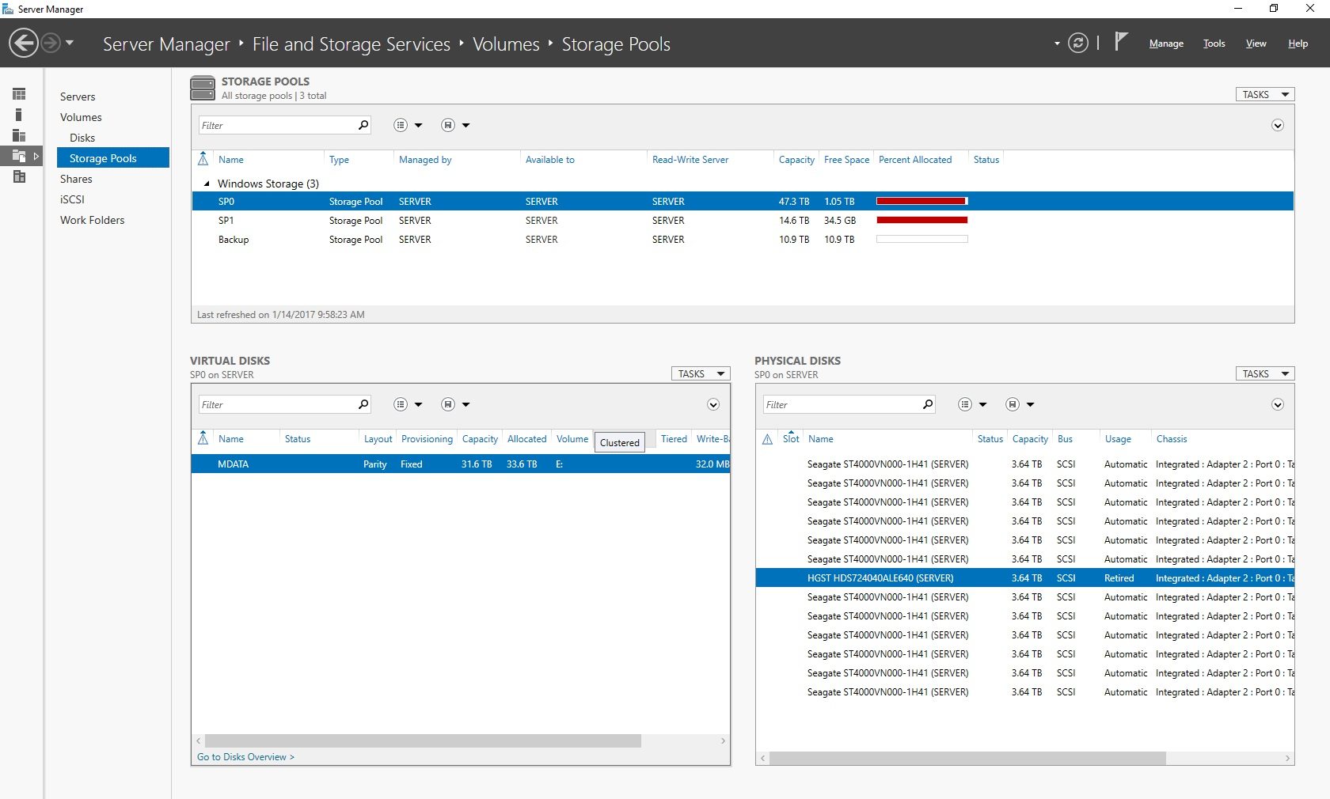This screenshot has width=1330, height=799.
Task: Collapse the Windows Storage (3) group
Action: [207, 184]
